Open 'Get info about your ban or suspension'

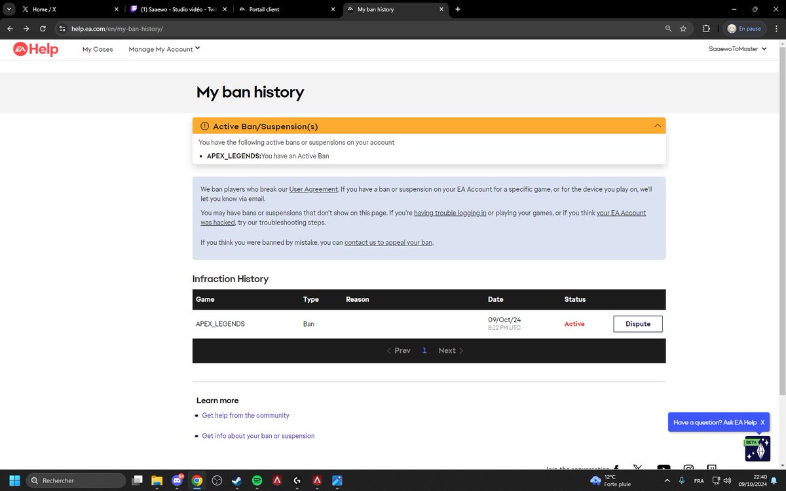pyautogui.click(x=258, y=436)
